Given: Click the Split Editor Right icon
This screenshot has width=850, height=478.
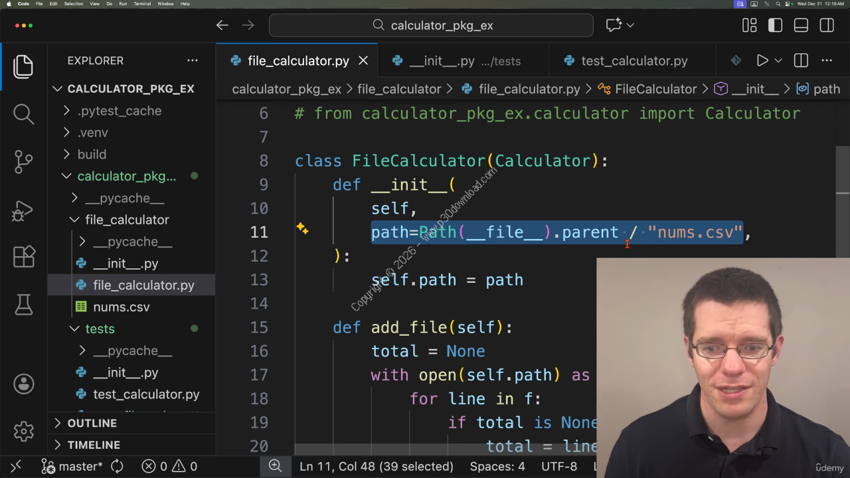Looking at the screenshot, I should [801, 60].
